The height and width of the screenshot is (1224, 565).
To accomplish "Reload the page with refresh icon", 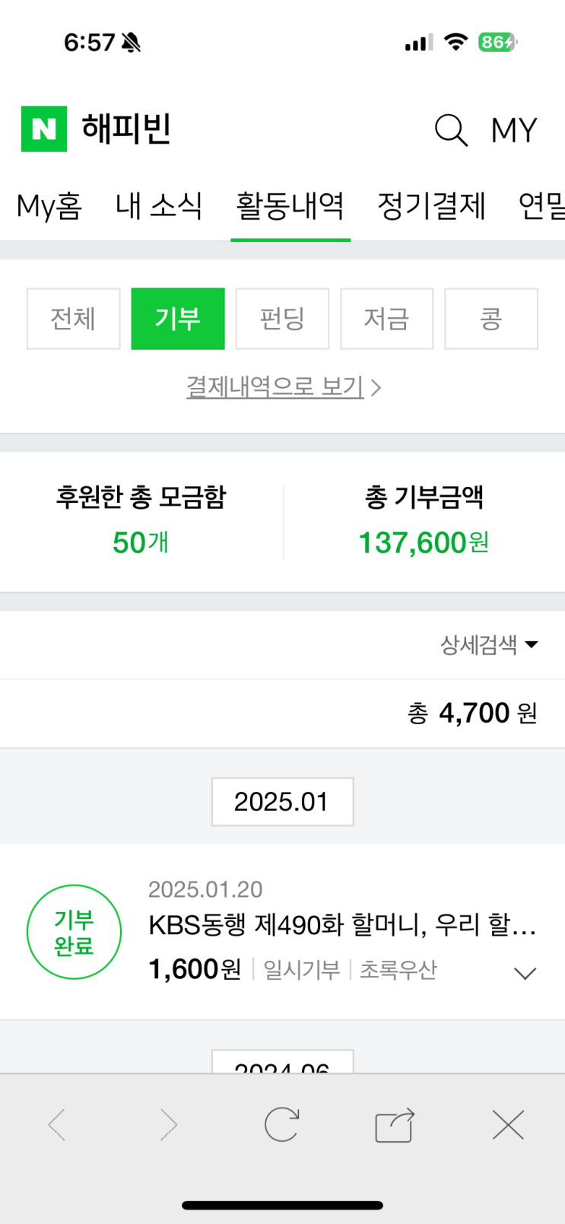I will coord(281,1124).
